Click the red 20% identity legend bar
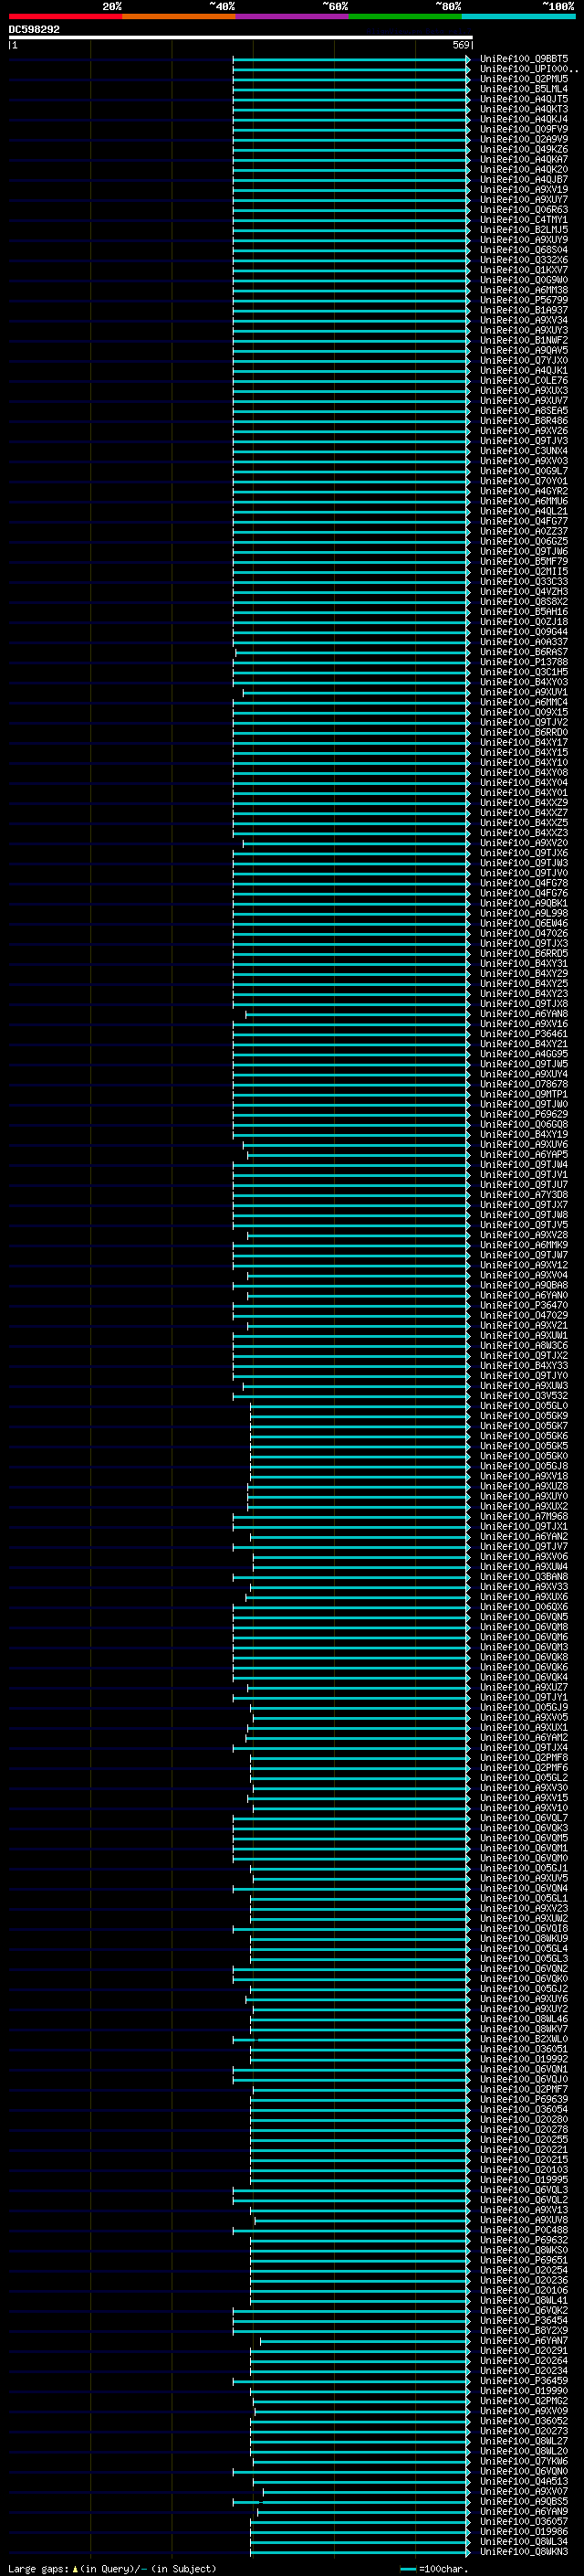This screenshot has height=2576, width=584. [x=65, y=16]
